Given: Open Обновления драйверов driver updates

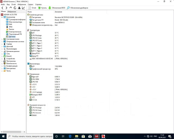Looking at the screenshot, I should point(77,8).
